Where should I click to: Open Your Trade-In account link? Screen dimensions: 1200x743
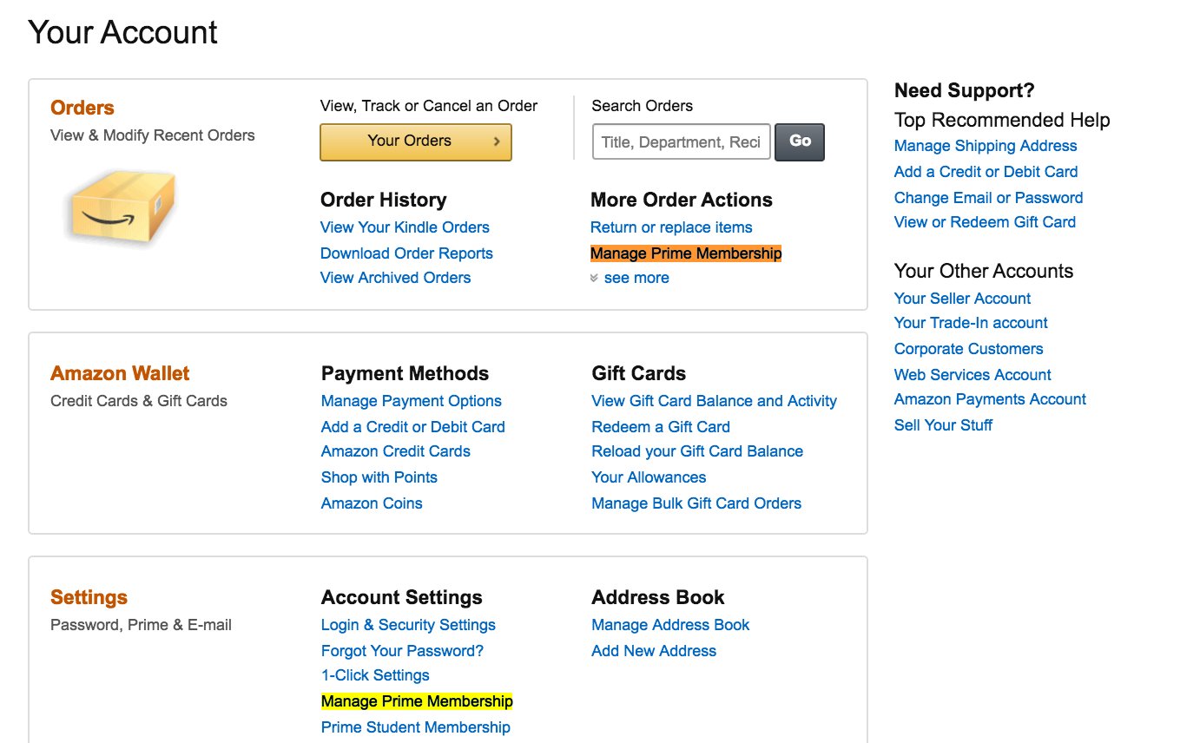pos(971,323)
